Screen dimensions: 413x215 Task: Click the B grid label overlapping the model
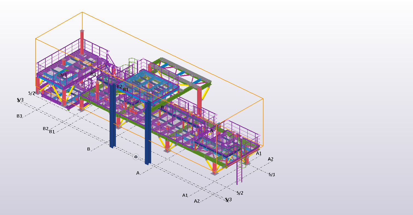(162, 107)
